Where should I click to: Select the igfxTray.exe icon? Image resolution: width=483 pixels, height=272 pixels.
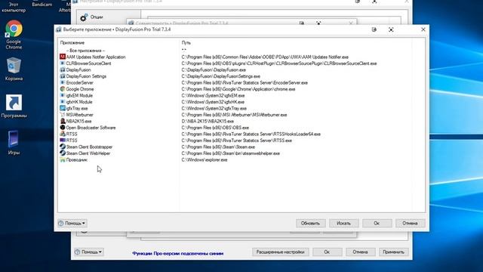pyautogui.click(x=63, y=108)
